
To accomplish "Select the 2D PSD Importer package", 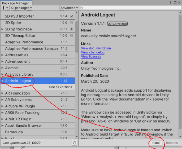I will pos(38,16).
